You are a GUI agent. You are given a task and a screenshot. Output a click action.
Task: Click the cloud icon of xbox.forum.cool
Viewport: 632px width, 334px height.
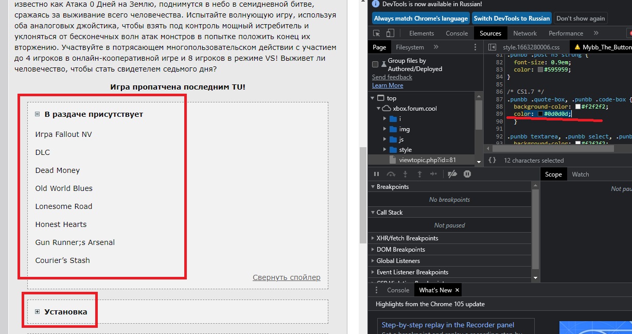387,109
